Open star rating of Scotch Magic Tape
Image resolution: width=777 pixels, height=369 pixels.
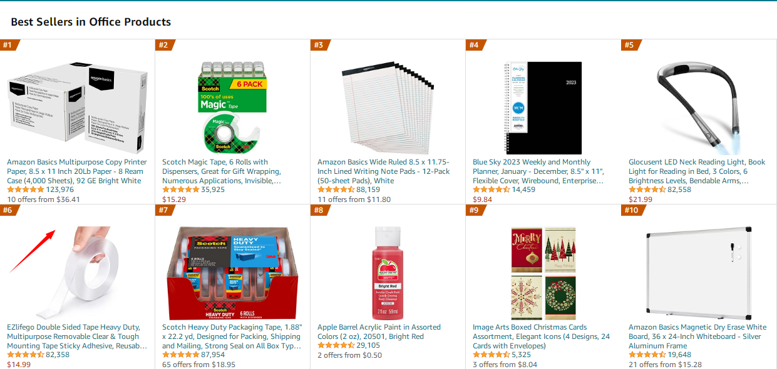(180, 190)
